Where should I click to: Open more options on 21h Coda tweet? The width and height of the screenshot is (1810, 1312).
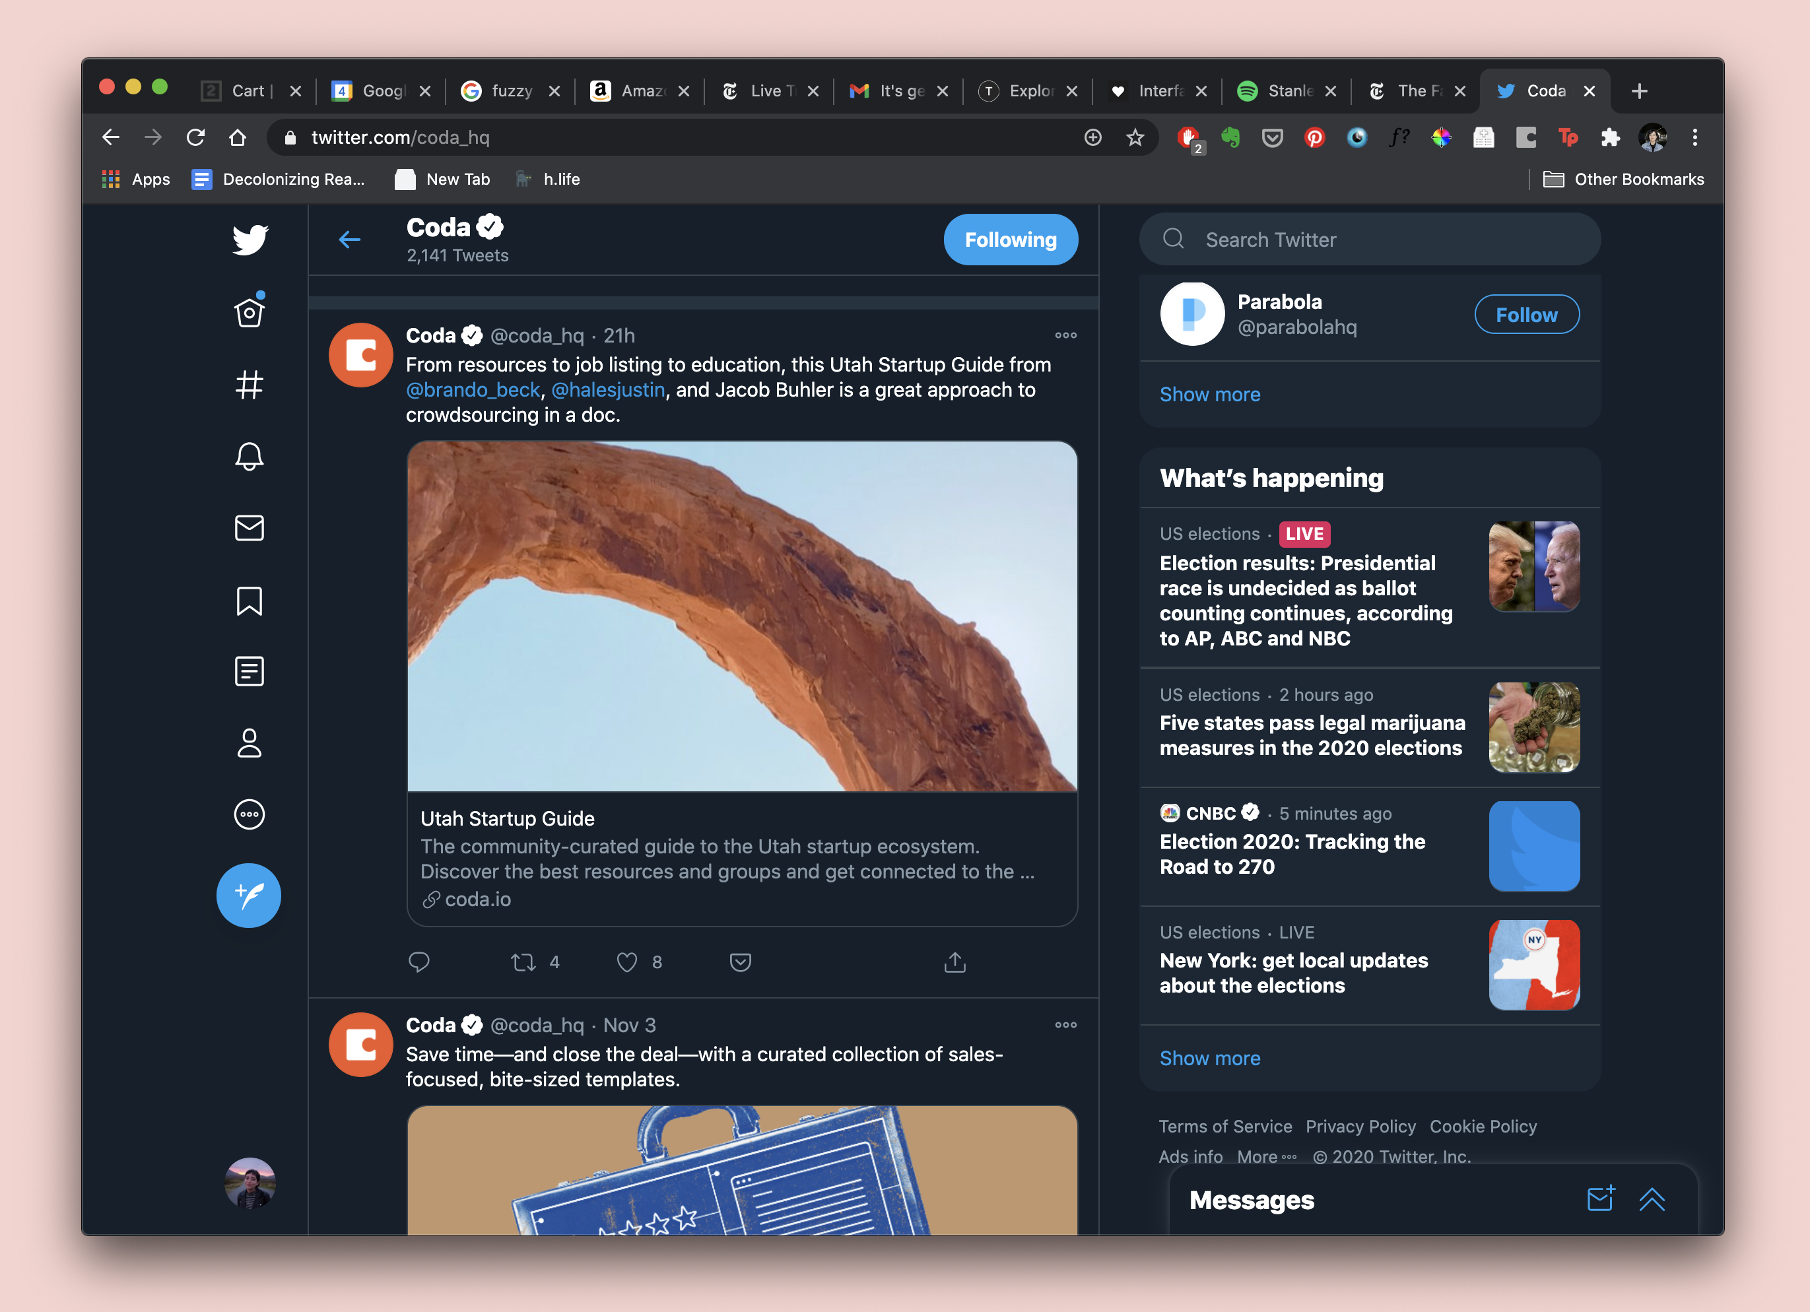click(1065, 335)
